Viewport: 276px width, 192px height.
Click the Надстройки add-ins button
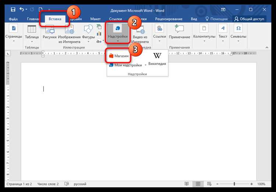[118, 33]
